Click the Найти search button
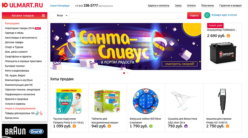Viewport: 248px width, 138px height. click(x=194, y=15)
